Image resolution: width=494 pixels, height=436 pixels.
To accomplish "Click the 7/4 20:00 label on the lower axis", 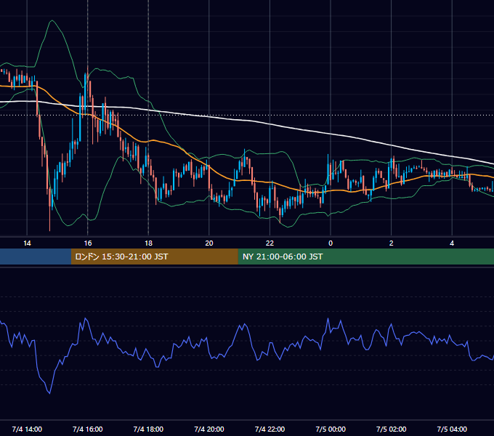I will coord(209,429).
